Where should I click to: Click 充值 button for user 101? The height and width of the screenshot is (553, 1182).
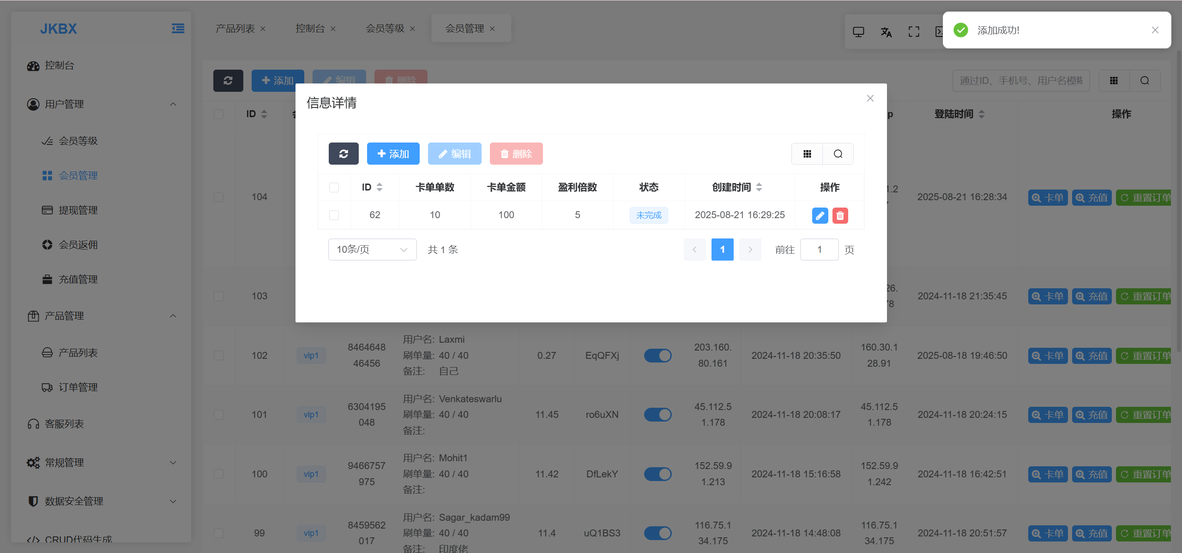[x=1092, y=415]
